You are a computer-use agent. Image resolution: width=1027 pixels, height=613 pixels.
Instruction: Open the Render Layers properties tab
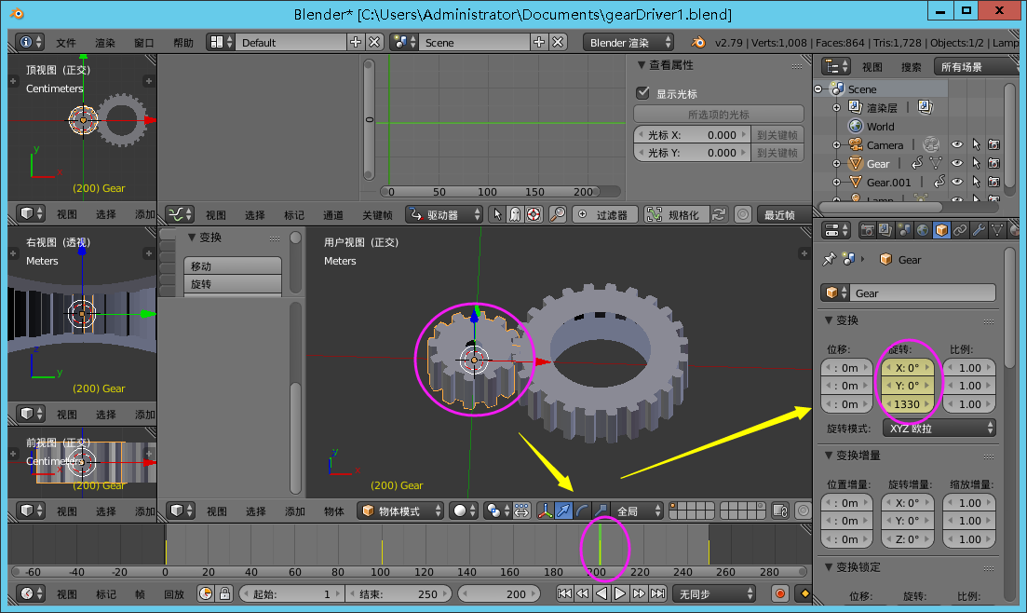(885, 230)
